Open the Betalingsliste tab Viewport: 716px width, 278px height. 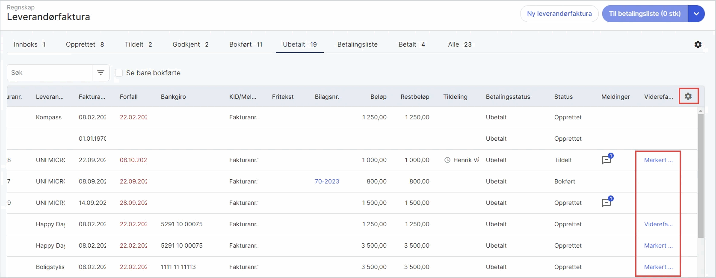pyautogui.click(x=358, y=44)
